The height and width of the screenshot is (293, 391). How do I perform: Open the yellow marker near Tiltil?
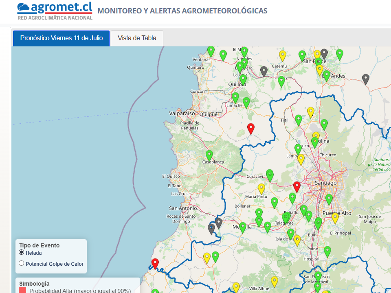[311, 112]
